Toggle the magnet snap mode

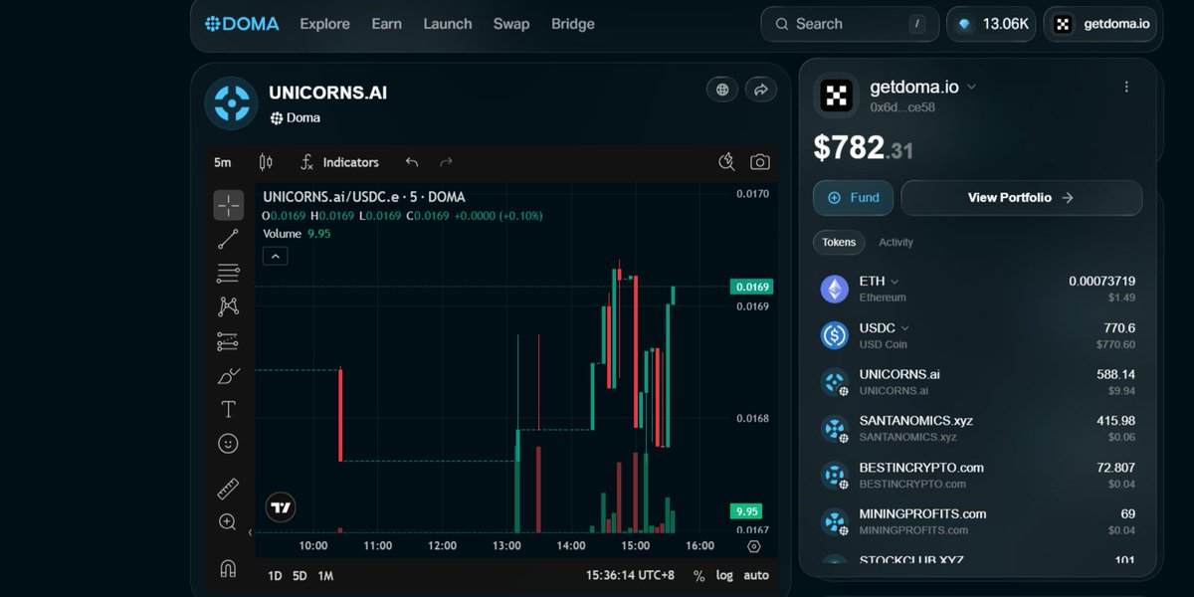[228, 568]
